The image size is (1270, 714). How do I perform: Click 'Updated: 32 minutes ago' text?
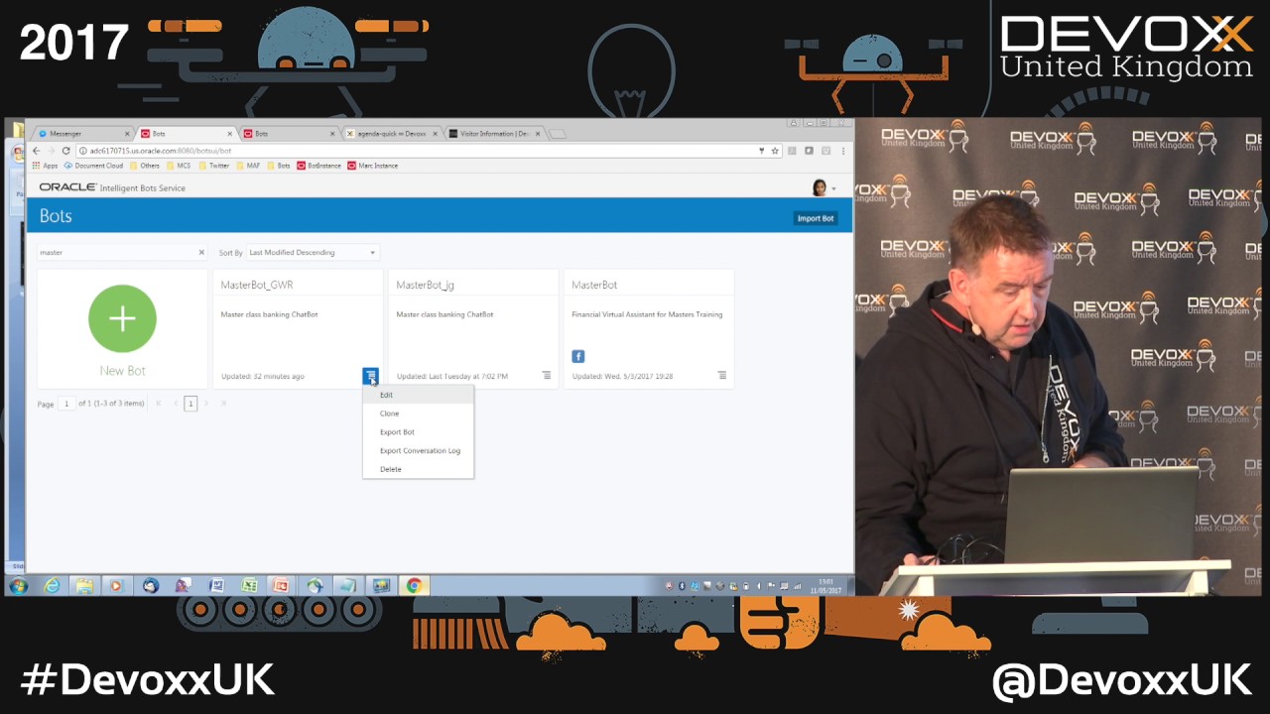point(263,377)
